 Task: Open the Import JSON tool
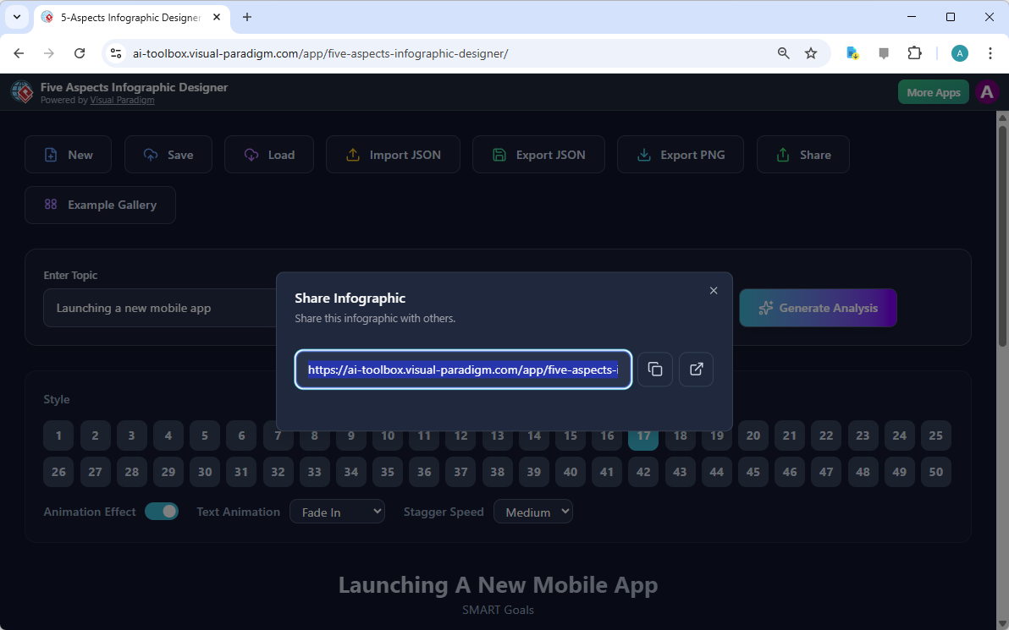coord(393,154)
